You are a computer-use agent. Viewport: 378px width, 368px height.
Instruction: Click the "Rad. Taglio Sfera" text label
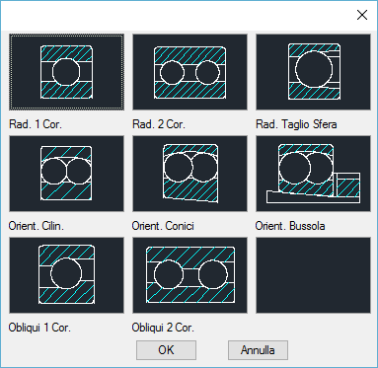point(296,124)
